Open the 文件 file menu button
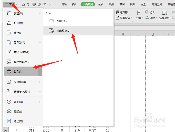This screenshot has width=175, height=132. [9, 4]
